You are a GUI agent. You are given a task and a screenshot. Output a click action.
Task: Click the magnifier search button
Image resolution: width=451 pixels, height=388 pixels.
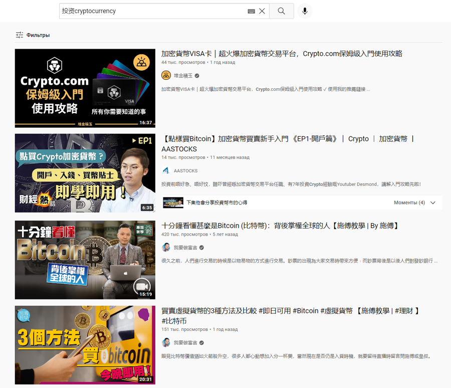pos(282,11)
